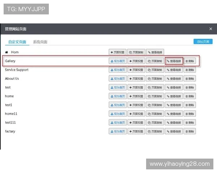Set About Us as homepage (设为首页)
Image resolution: width=217 pixels, height=173 pixels.
118,79
